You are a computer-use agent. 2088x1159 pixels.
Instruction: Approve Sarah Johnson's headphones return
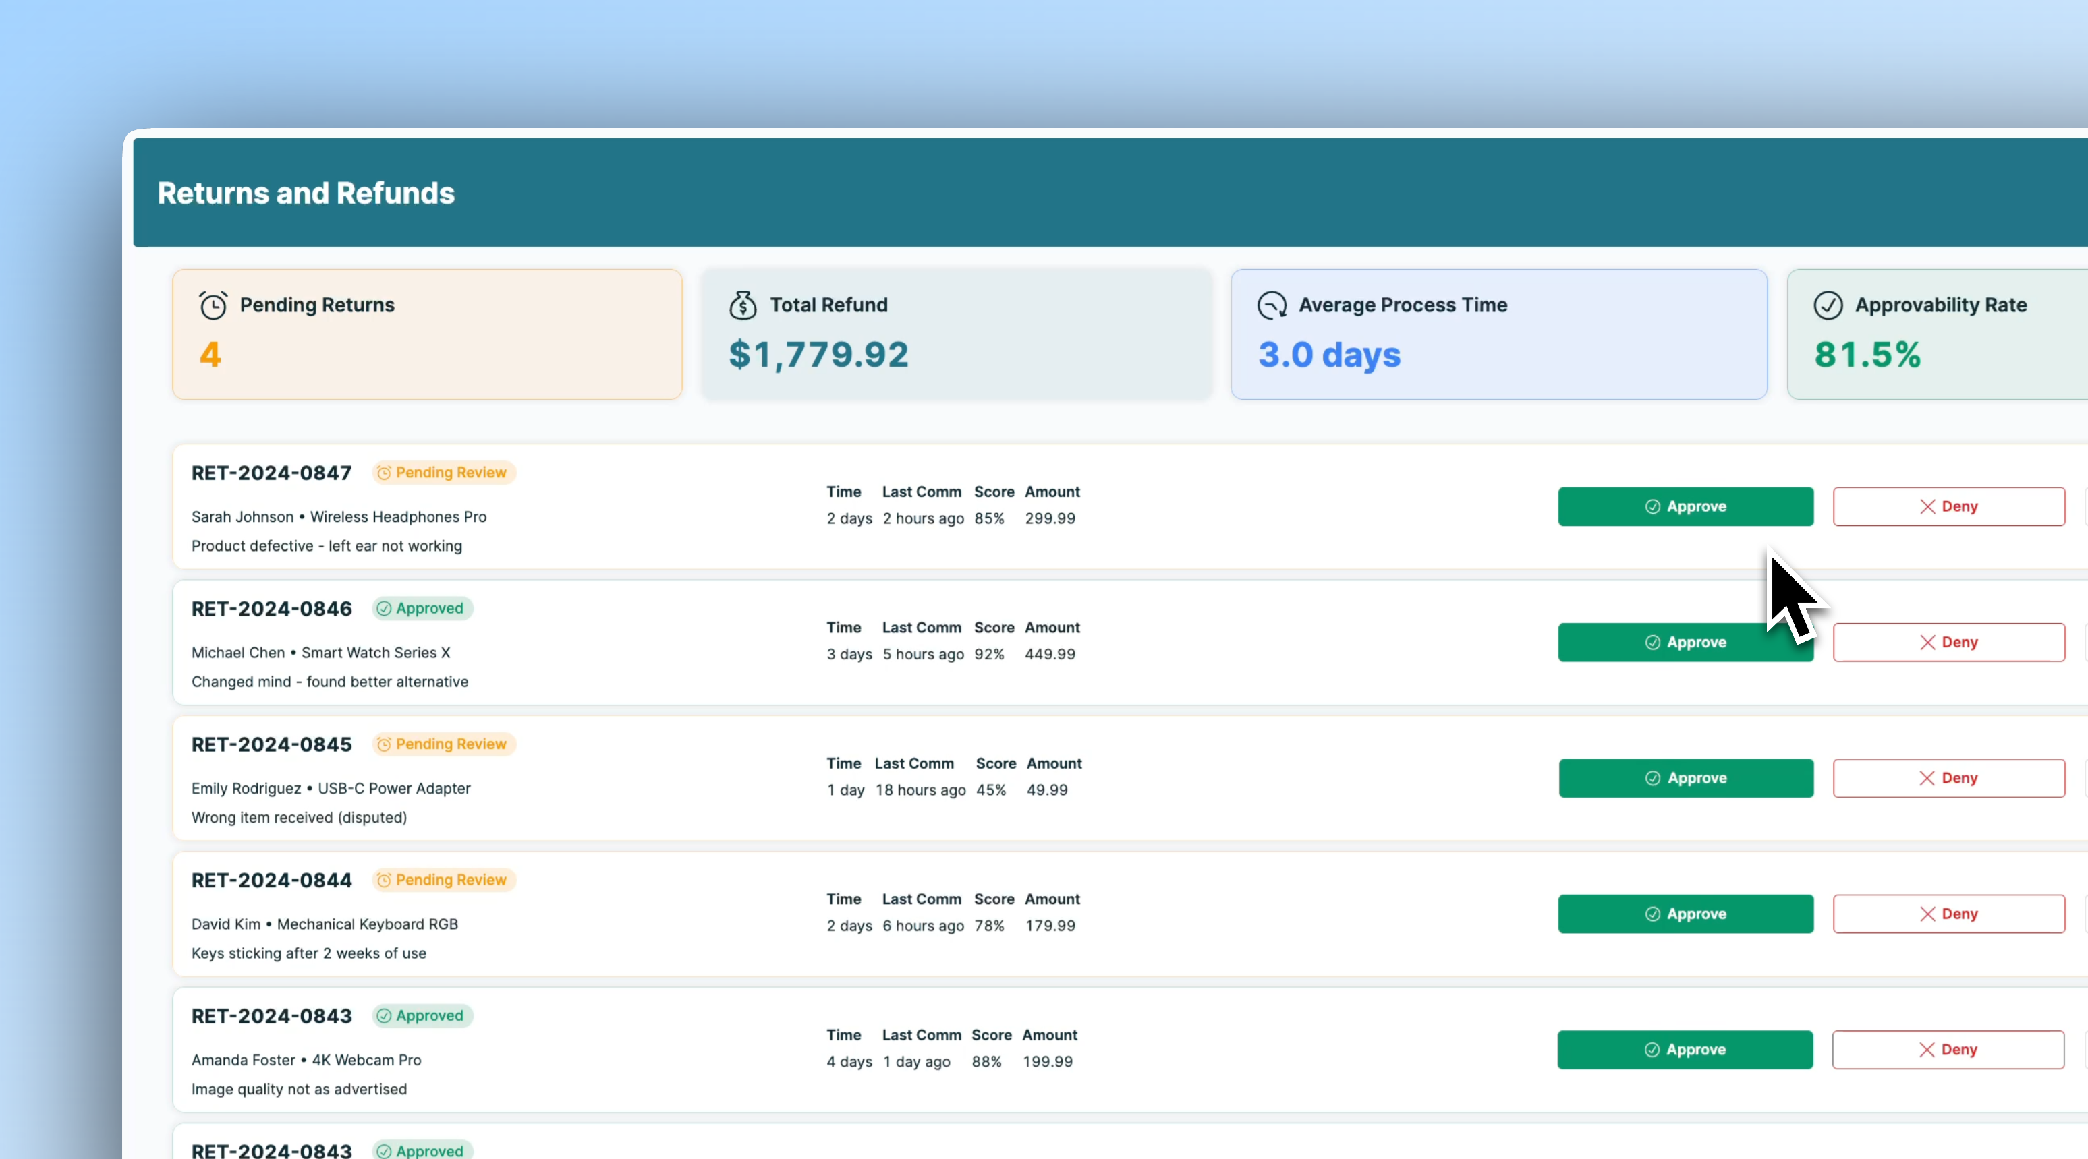(1685, 506)
